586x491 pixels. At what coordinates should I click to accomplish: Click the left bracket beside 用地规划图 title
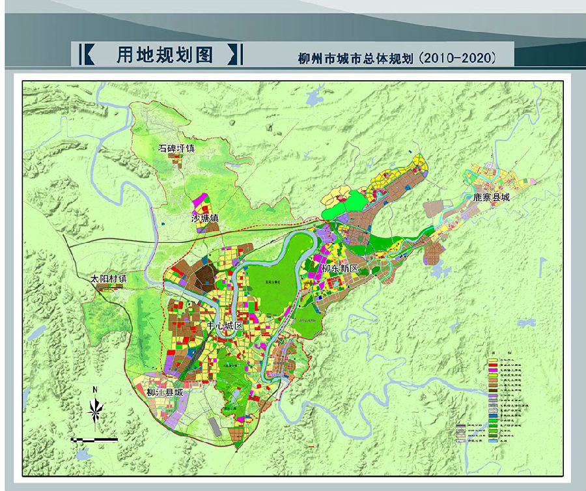[85, 55]
